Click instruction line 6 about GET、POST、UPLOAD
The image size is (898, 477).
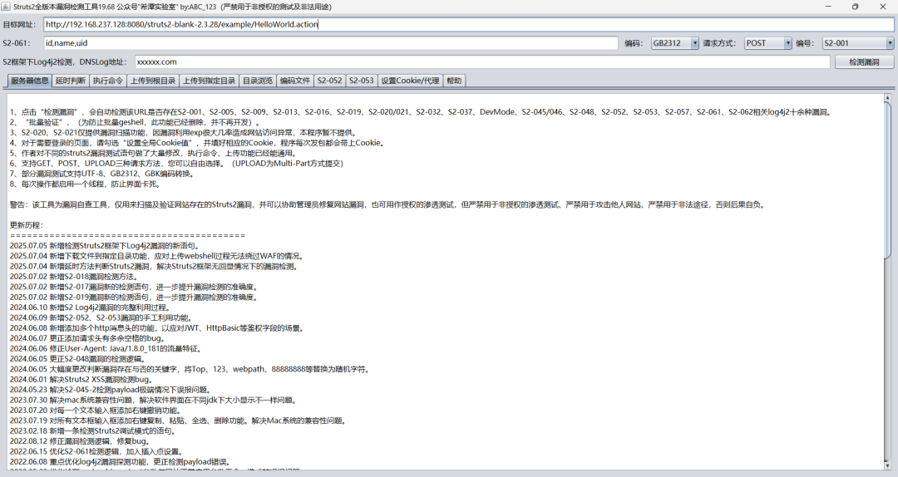pyautogui.click(x=176, y=163)
